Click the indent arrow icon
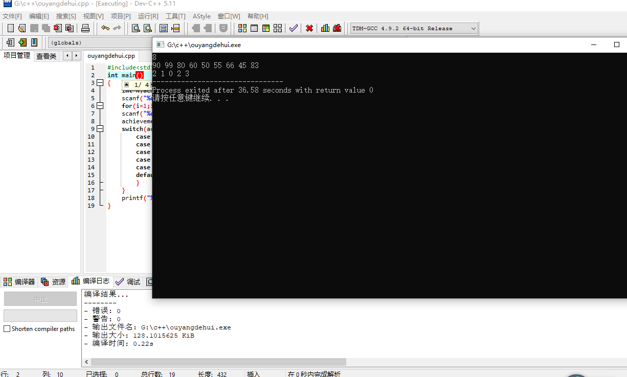Screen dimensions: 627x377 10,42
